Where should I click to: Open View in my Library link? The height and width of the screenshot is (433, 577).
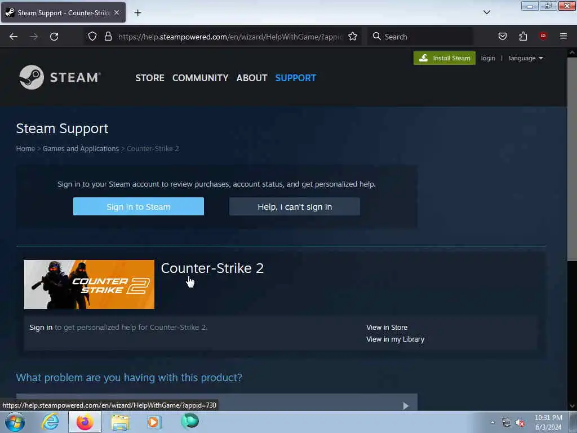pyautogui.click(x=395, y=339)
